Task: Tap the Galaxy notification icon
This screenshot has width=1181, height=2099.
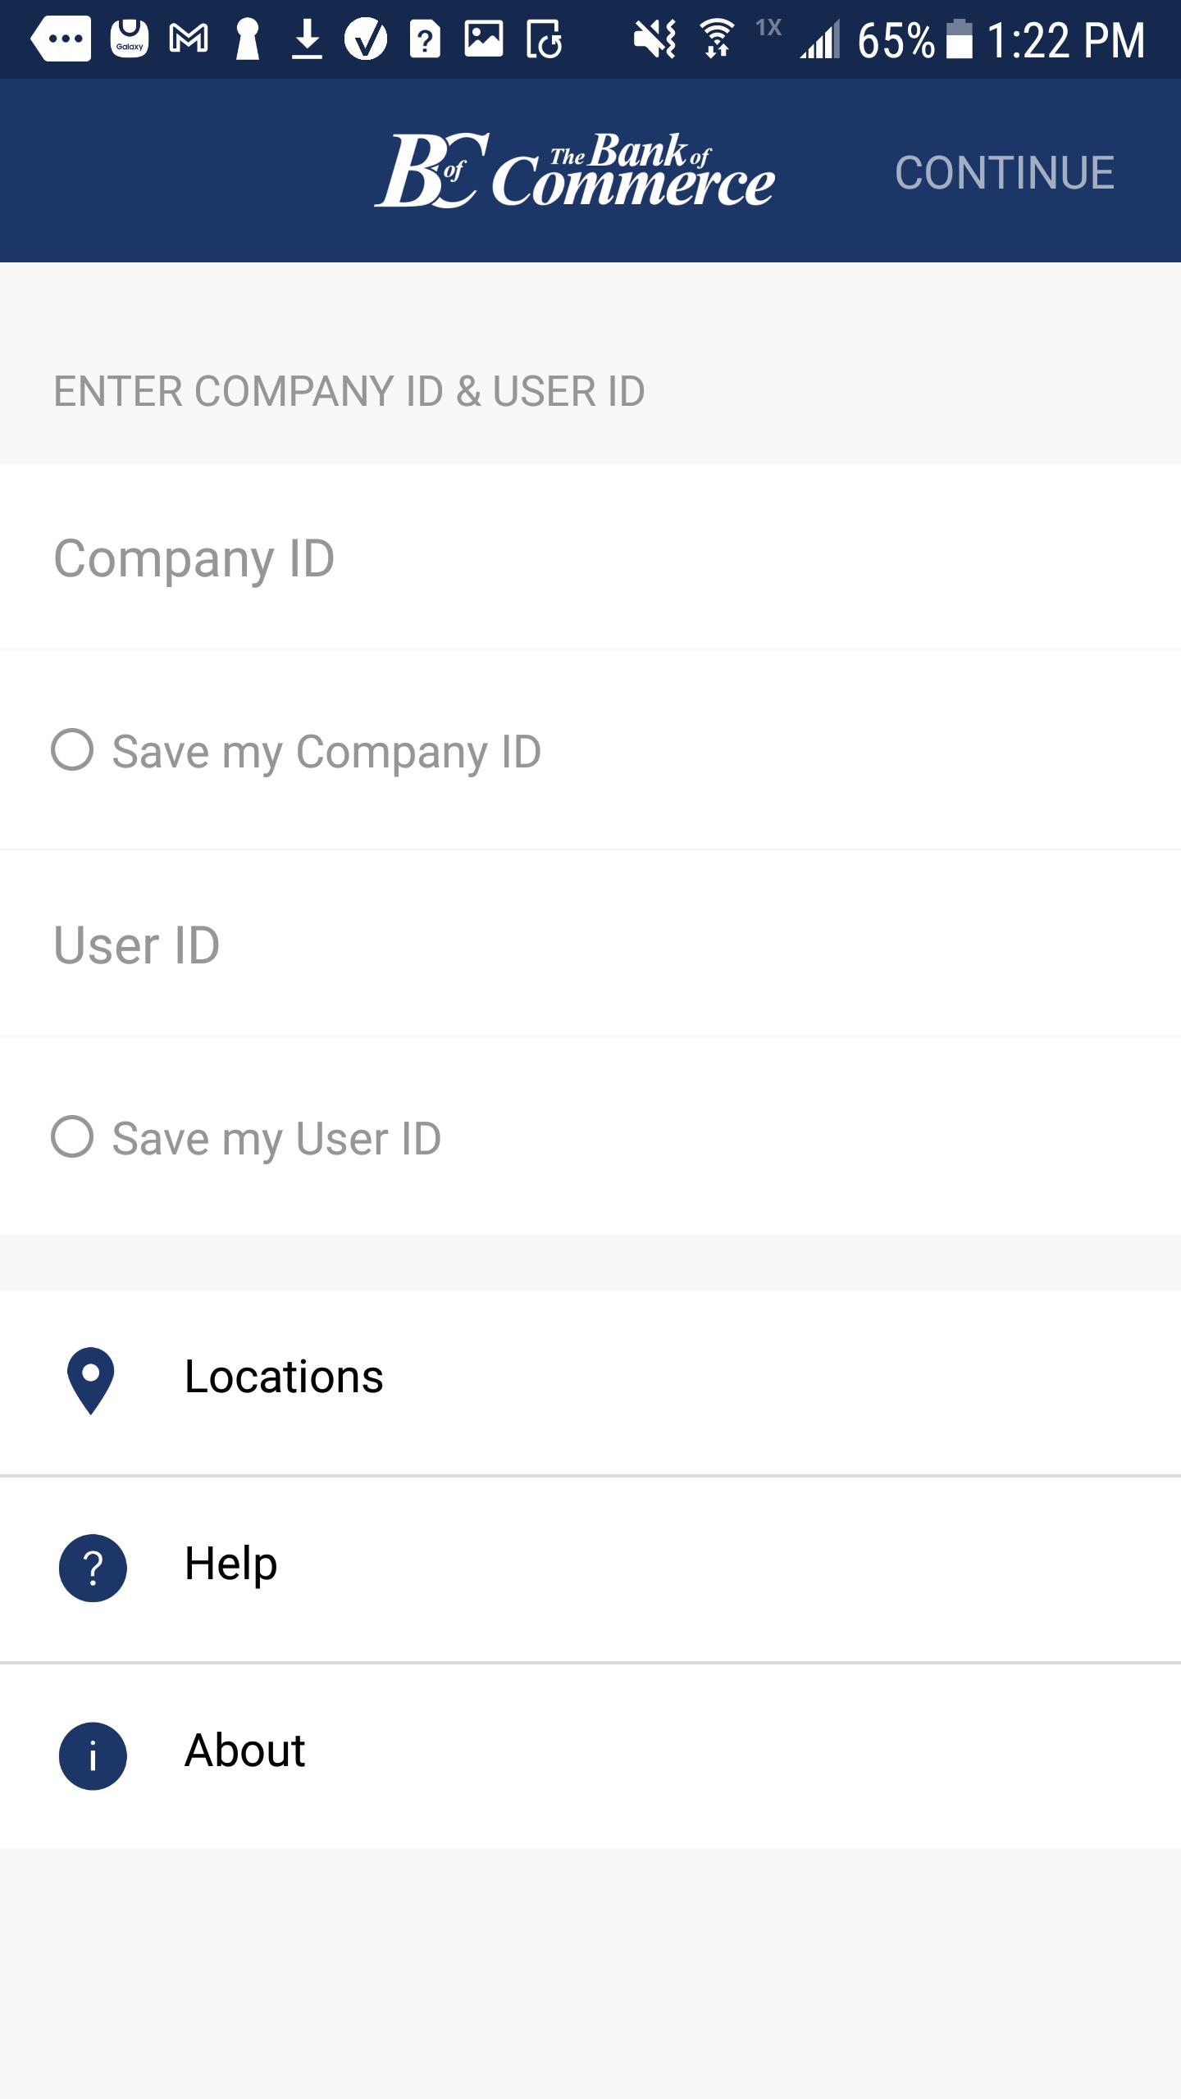Action: 130,39
